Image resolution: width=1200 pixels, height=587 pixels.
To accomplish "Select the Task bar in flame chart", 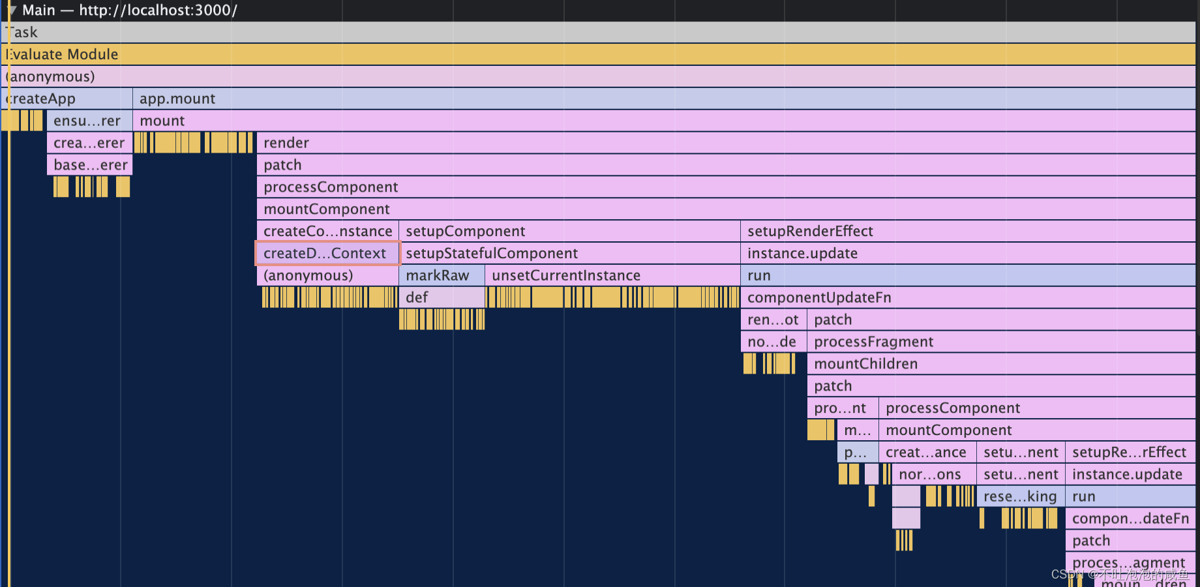I will pos(599,33).
